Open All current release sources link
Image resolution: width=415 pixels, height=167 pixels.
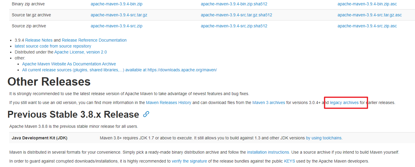tap(119, 70)
